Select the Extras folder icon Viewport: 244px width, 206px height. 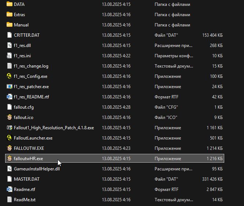(x=10, y=15)
